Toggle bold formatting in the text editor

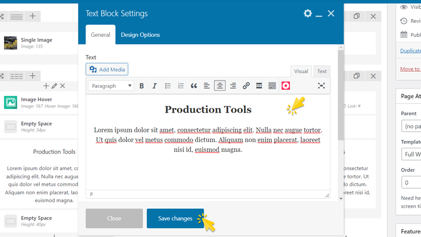[142, 86]
